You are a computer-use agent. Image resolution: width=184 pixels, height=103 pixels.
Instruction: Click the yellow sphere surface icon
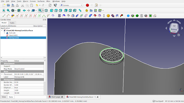click(108, 16)
